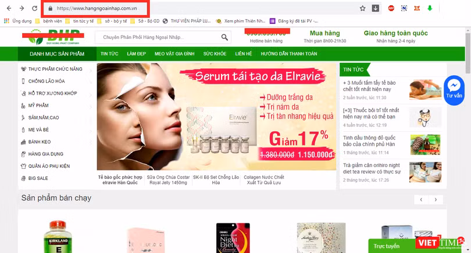Go to LIÊN HỆ menu item

244,54
